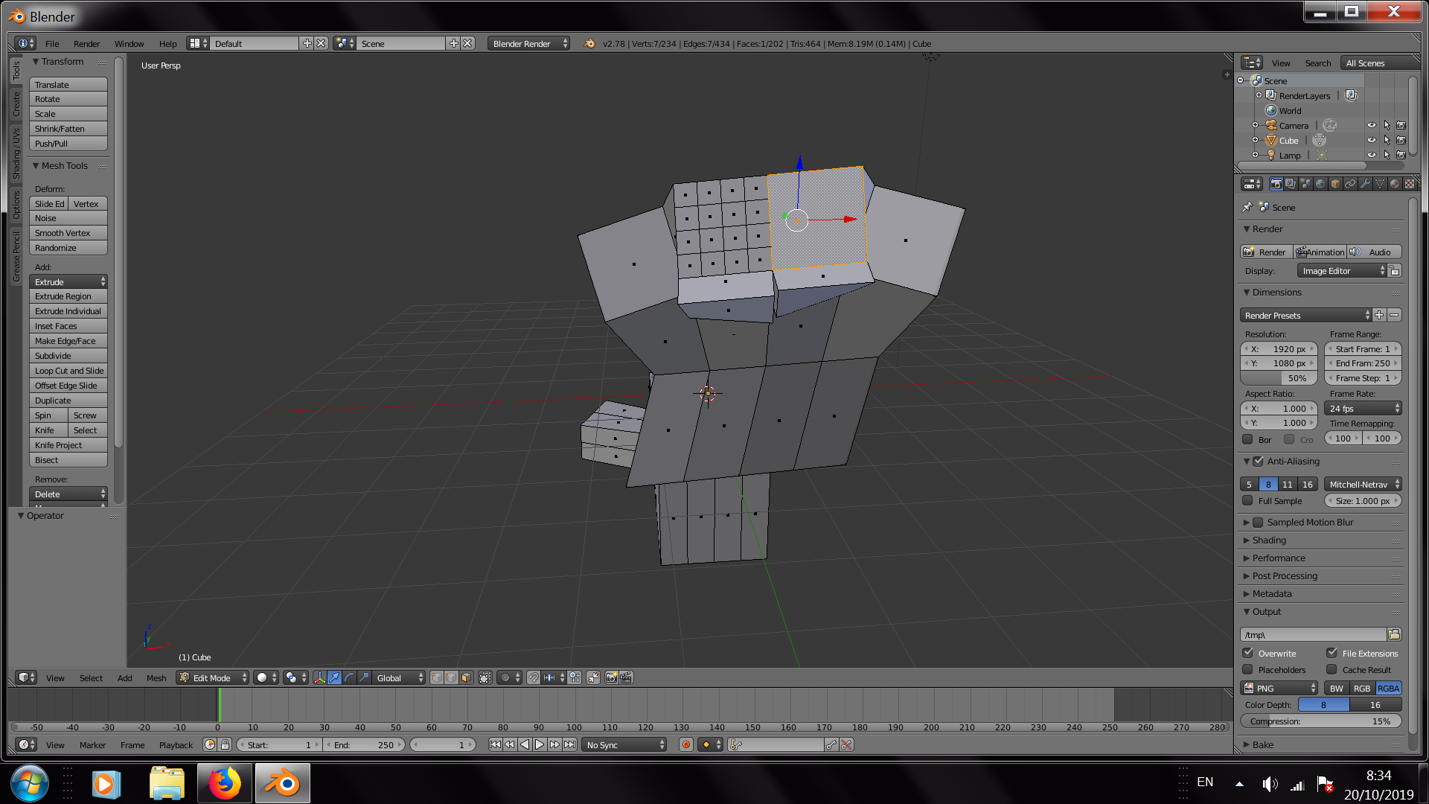Switch to the Shading / UVs tab
This screenshot has height=804, width=1429.
16,153
